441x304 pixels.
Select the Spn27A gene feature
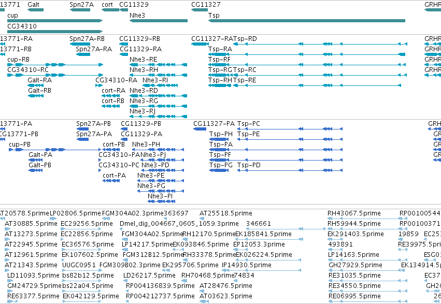pos(80,10)
